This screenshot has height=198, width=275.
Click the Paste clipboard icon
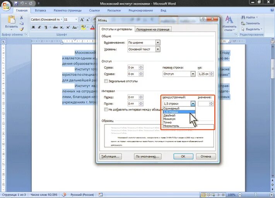pyautogui.click(x=11, y=19)
